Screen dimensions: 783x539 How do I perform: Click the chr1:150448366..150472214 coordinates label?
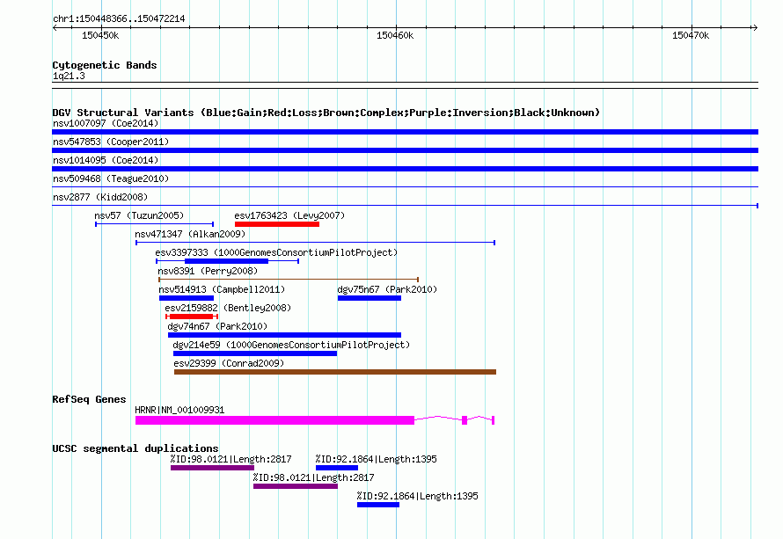tap(119, 18)
